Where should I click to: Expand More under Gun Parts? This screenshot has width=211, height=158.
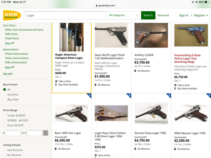point(10,43)
